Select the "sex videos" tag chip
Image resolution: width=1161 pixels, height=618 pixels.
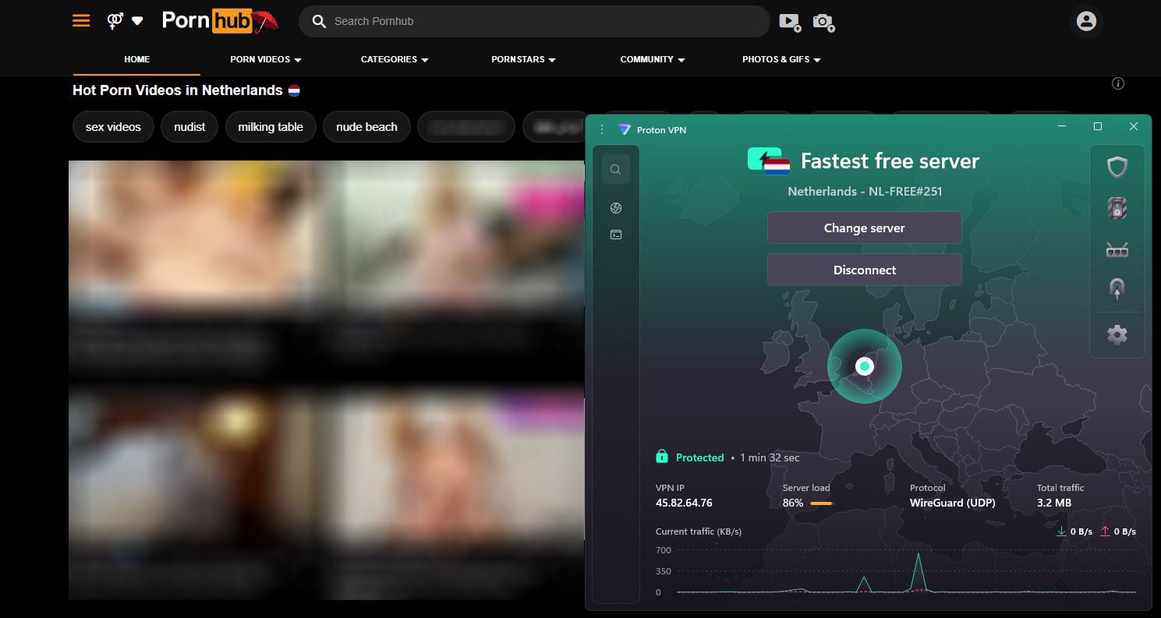click(x=113, y=127)
